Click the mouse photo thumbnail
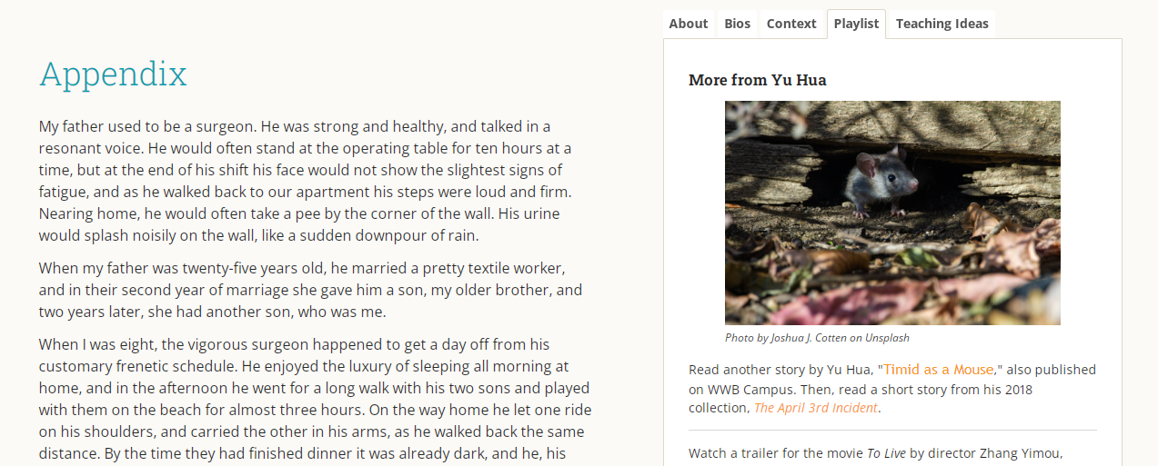1158x466 pixels. pos(892,213)
